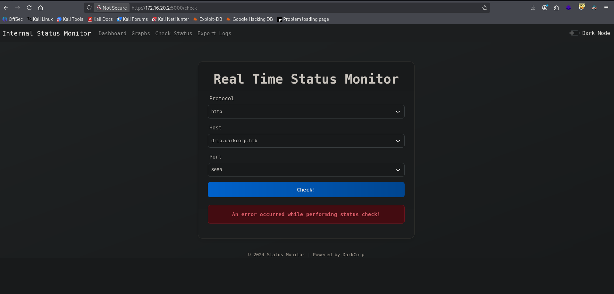Open the Firefox account icon
614x294 pixels.
pyautogui.click(x=545, y=8)
